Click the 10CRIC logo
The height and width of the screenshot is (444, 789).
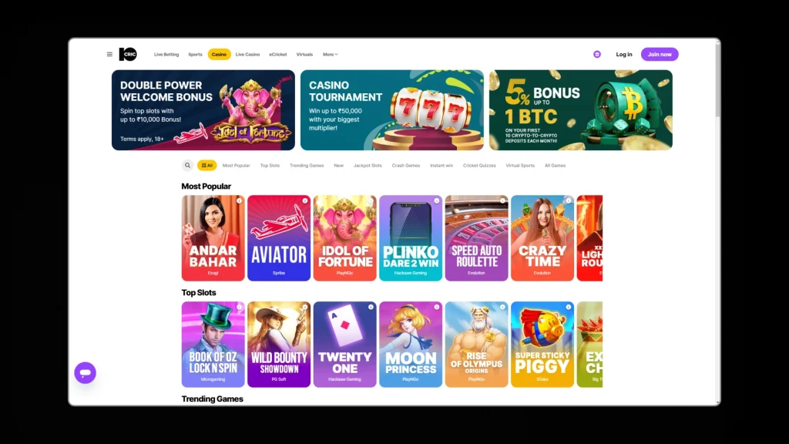pos(128,55)
